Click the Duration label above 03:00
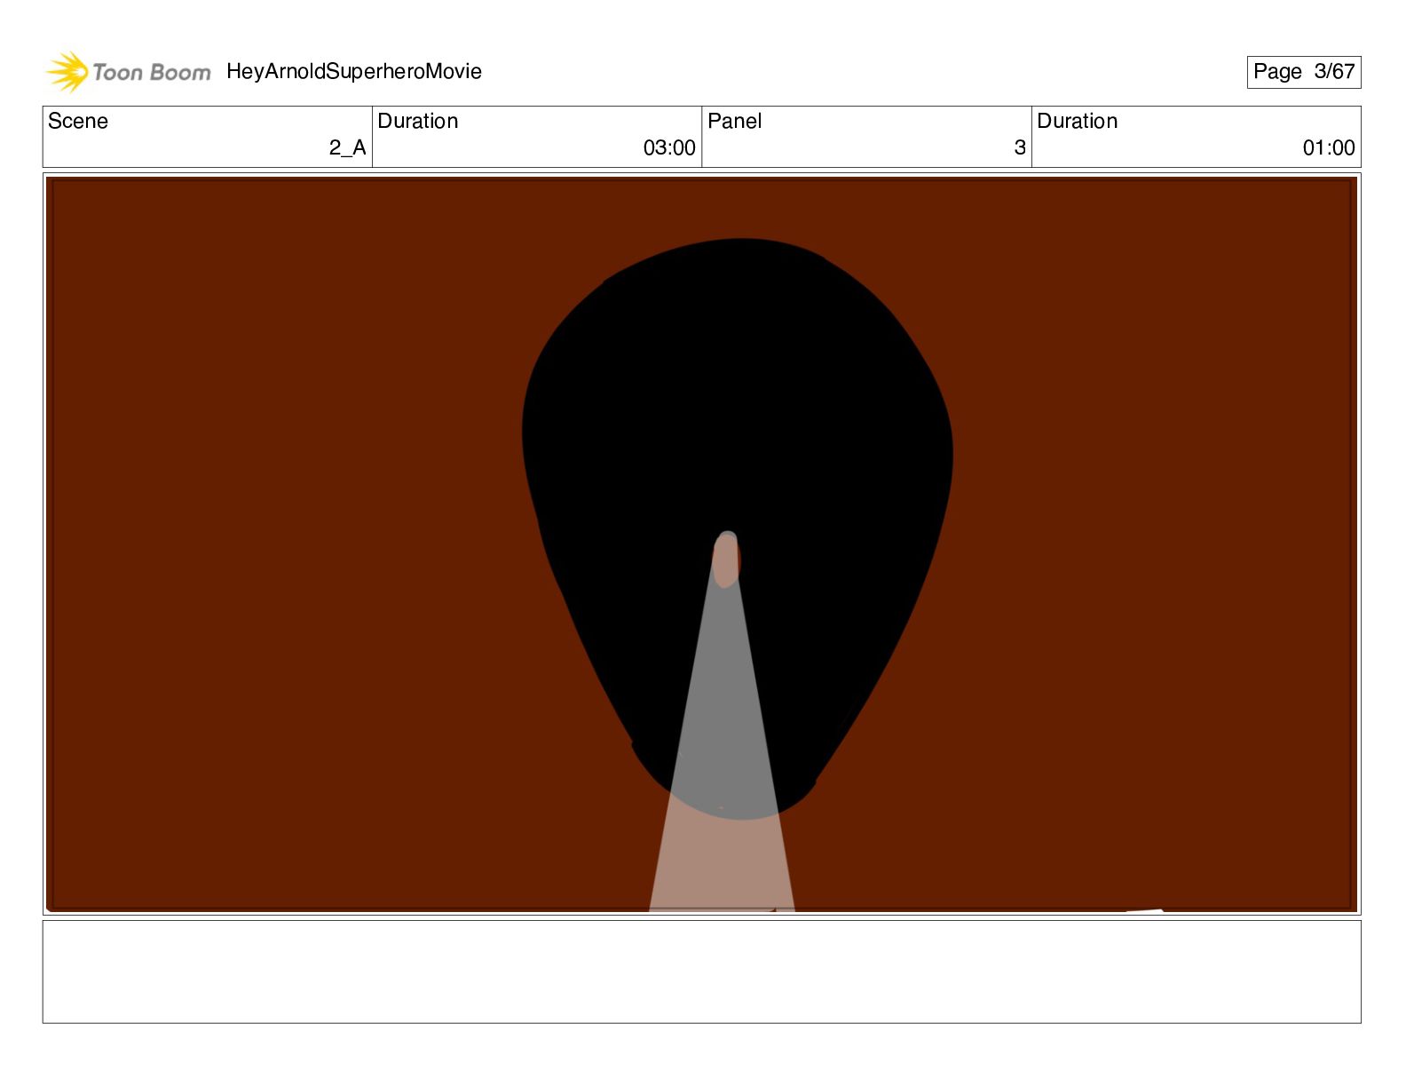Viewport: 1406px width, 1087px height. [x=418, y=121]
